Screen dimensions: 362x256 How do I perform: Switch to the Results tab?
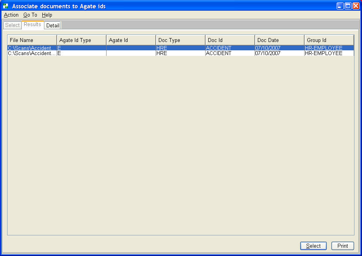pyautogui.click(x=32, y=25)
